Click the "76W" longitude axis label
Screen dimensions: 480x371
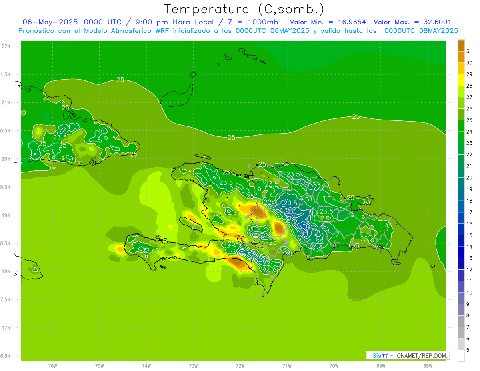52,366
